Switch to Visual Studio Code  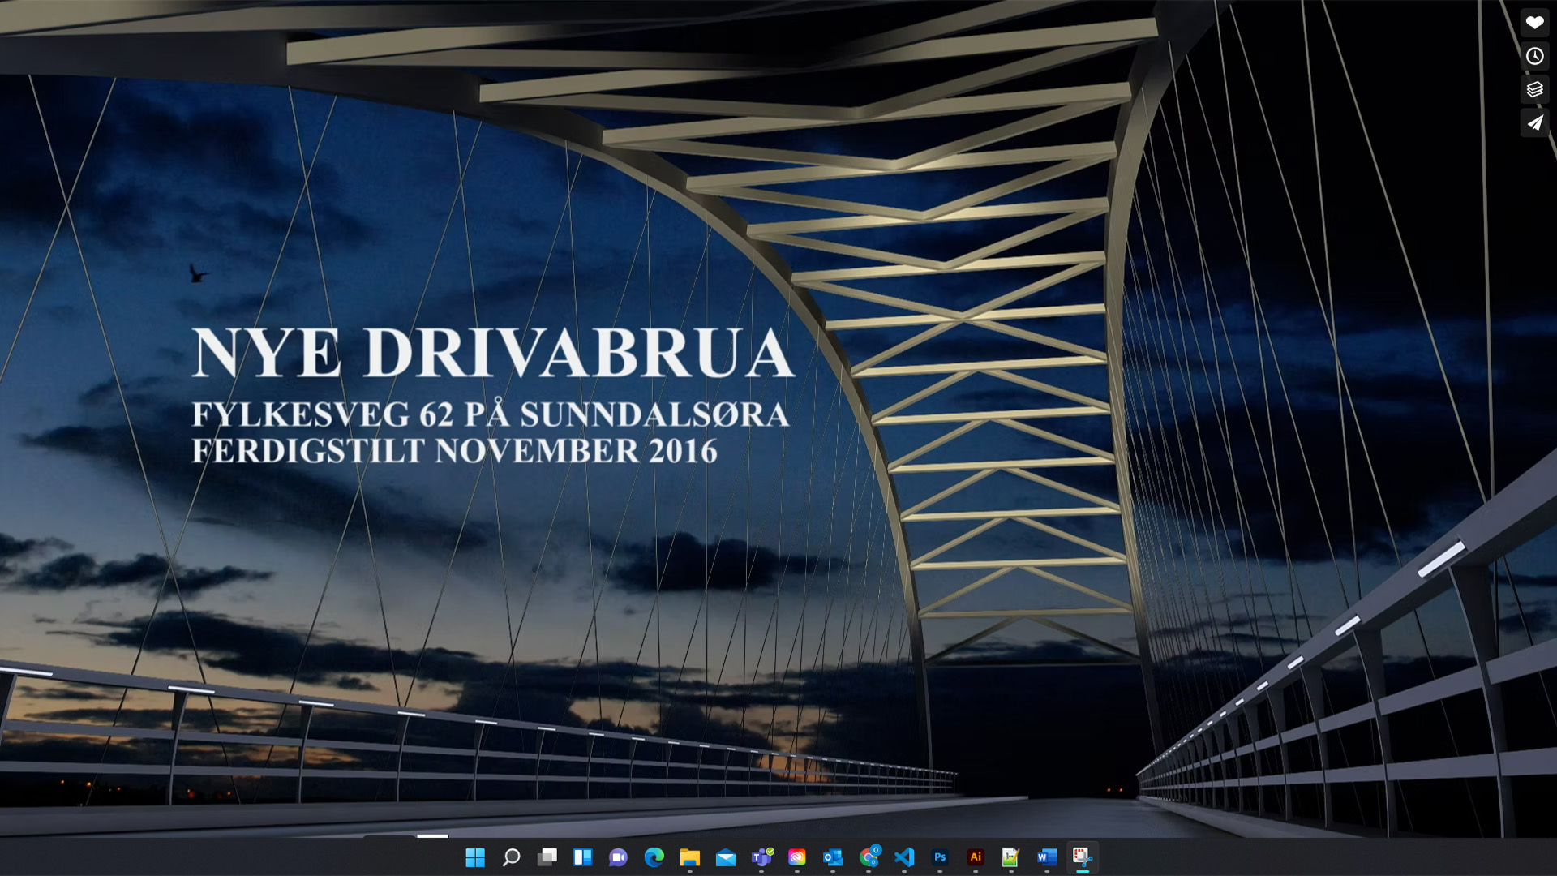(x=904, y=857)
